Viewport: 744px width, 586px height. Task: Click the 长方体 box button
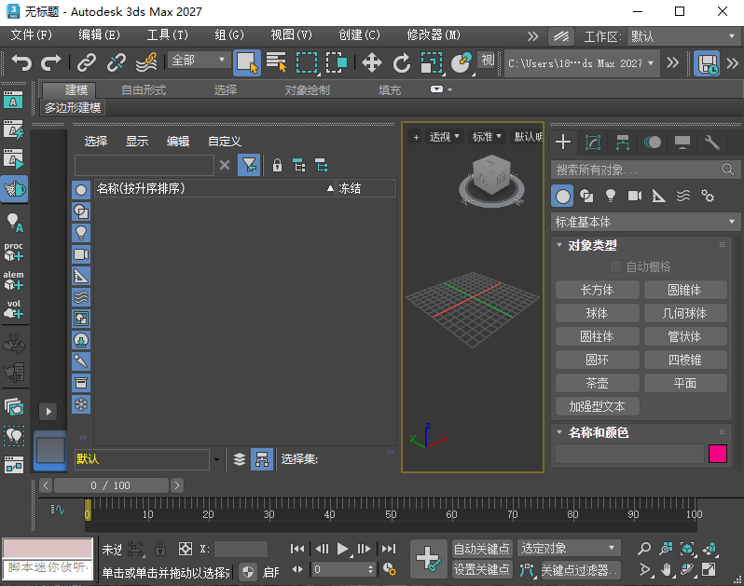pyautogui.click(x=597, y=290)
